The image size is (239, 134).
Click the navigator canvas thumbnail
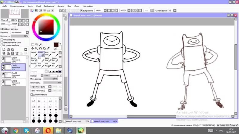coord(15,13)
